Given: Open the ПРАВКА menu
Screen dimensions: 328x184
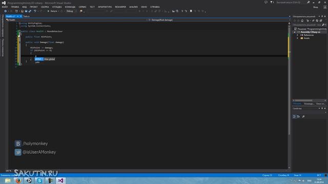Looking at the screenshot, I should [15, 7].
